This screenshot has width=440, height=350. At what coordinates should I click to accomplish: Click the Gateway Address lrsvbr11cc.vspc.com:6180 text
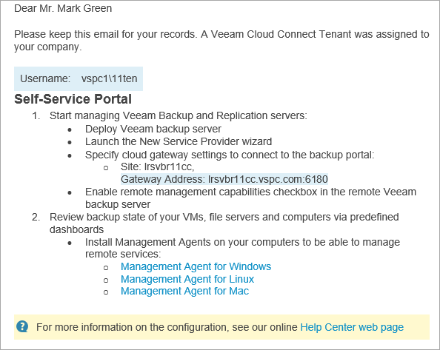[x=224, y=179]
